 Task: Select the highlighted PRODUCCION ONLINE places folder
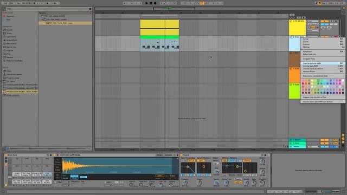click(20, 92)
